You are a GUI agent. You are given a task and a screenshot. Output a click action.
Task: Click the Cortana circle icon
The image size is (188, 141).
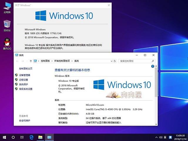coord(13,137)
